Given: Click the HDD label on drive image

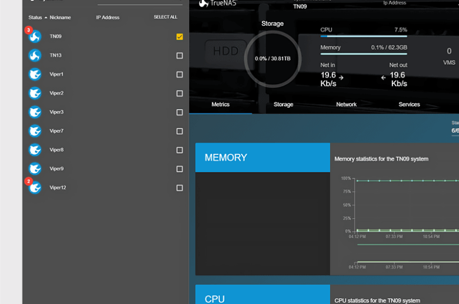Looking at the screenshot, I should (x=226, y=51).
